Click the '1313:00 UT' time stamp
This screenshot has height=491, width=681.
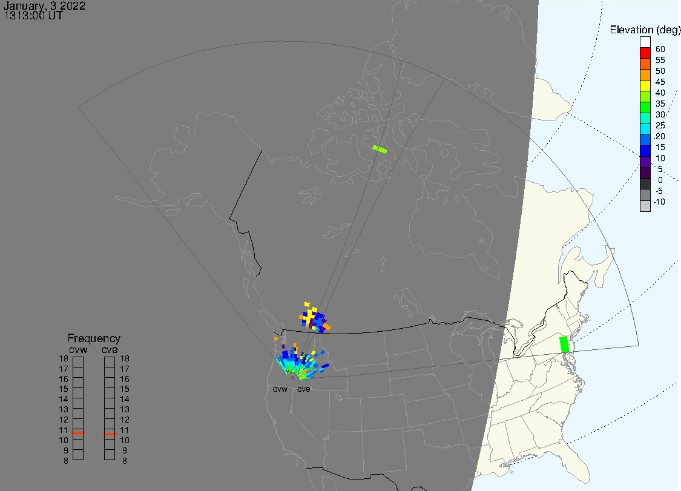click(x=33, y=16)
